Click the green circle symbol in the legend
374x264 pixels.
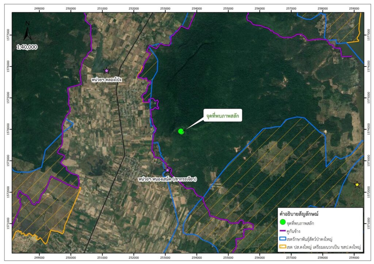[282, 222]
